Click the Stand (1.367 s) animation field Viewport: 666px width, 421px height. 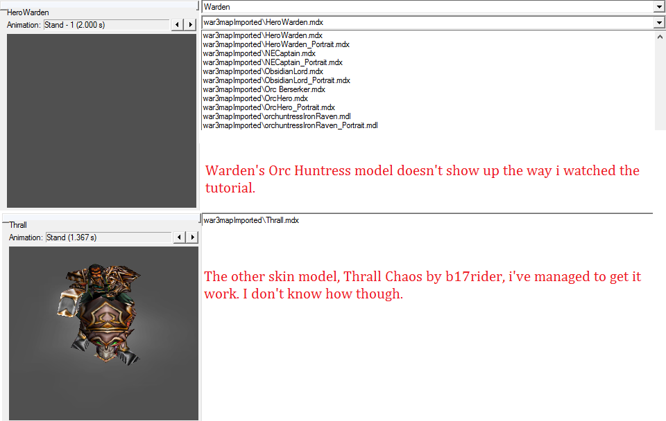(109, 238)
